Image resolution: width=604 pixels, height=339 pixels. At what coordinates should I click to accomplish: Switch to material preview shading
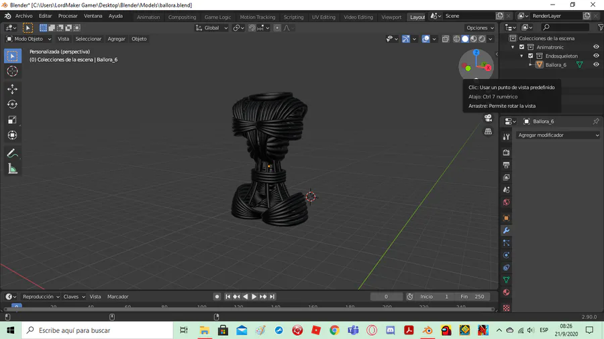[473, 39]
